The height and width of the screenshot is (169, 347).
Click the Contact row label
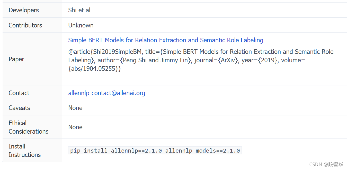coord(19,93)
